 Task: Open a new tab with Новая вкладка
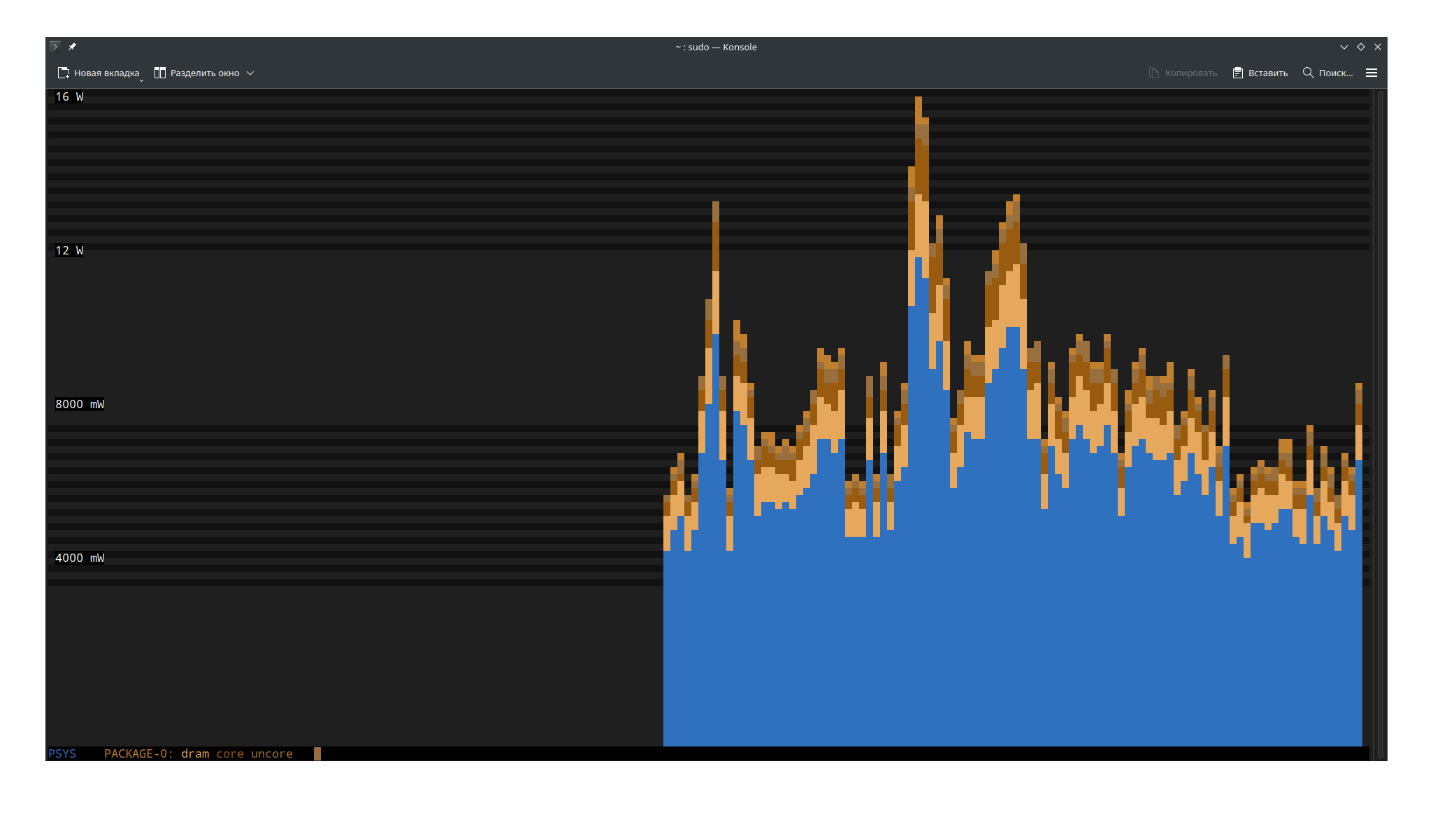[x=99, y=73]
